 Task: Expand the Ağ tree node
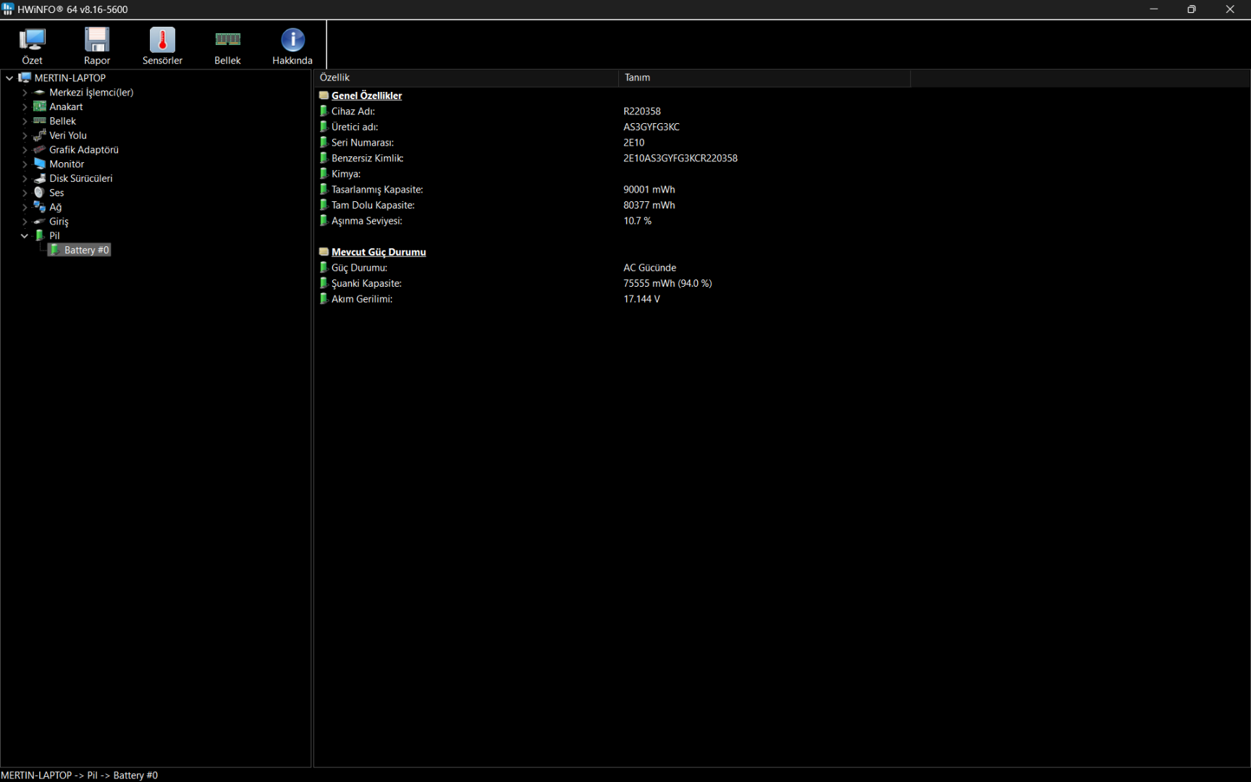25,207
